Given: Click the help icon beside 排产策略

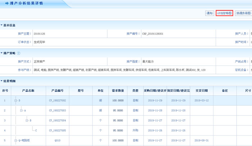Looking at the screenshot, I should 19,53.
